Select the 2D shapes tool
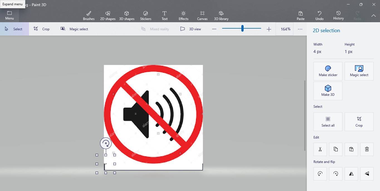 click(x=108, y=15)
